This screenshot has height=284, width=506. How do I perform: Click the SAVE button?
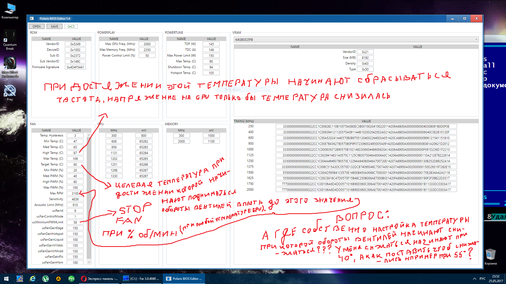click(x=54, y=26)
